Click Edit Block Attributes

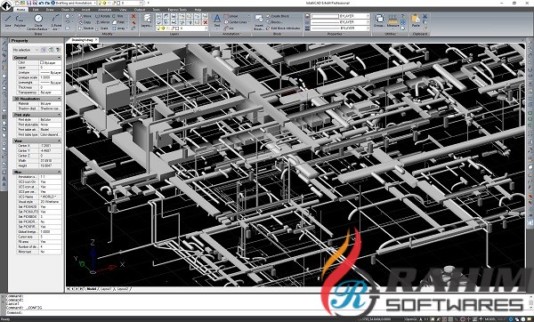tap(283, 28)
